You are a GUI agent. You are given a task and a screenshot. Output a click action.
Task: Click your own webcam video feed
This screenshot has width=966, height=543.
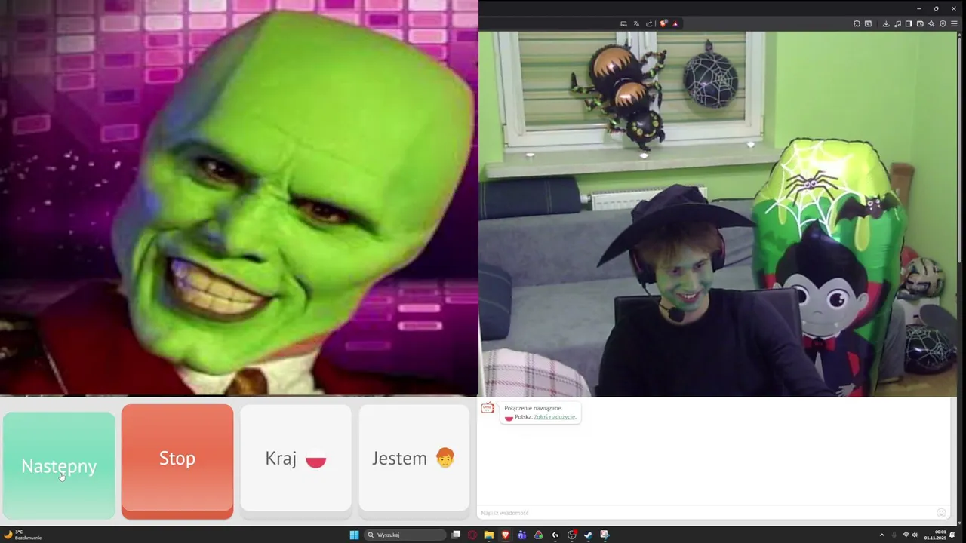point(717,214)
